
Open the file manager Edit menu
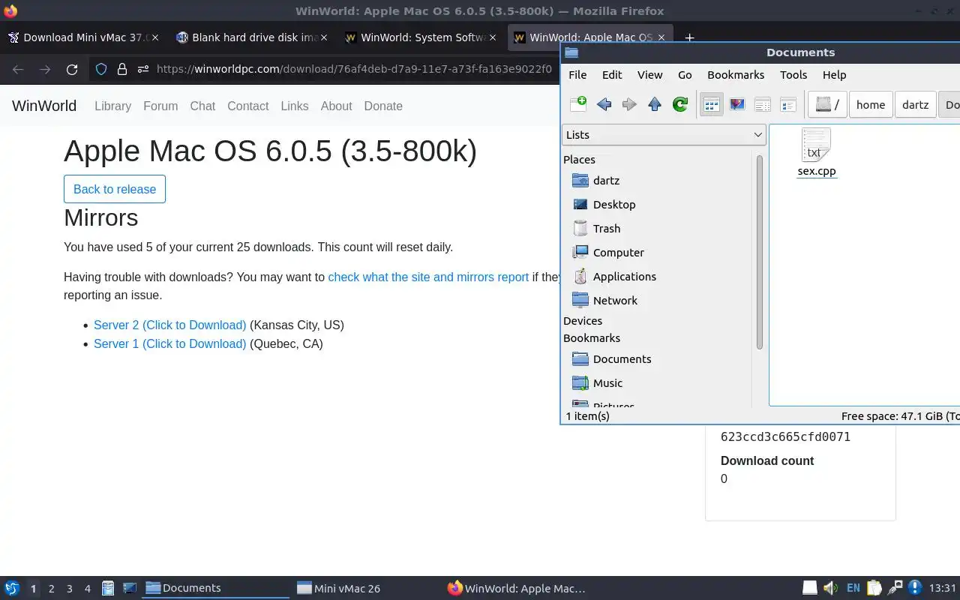(612, 75)
